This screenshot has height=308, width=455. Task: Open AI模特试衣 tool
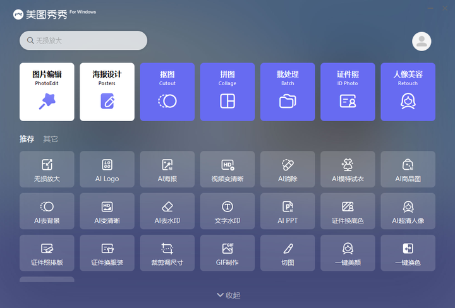pos(348,169)
